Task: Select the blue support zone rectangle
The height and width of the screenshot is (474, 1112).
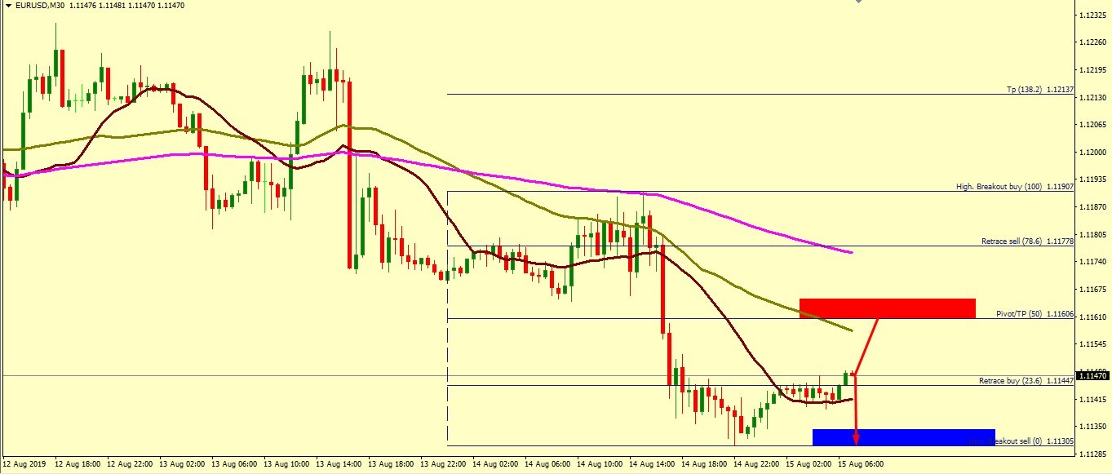Action: 903,436
